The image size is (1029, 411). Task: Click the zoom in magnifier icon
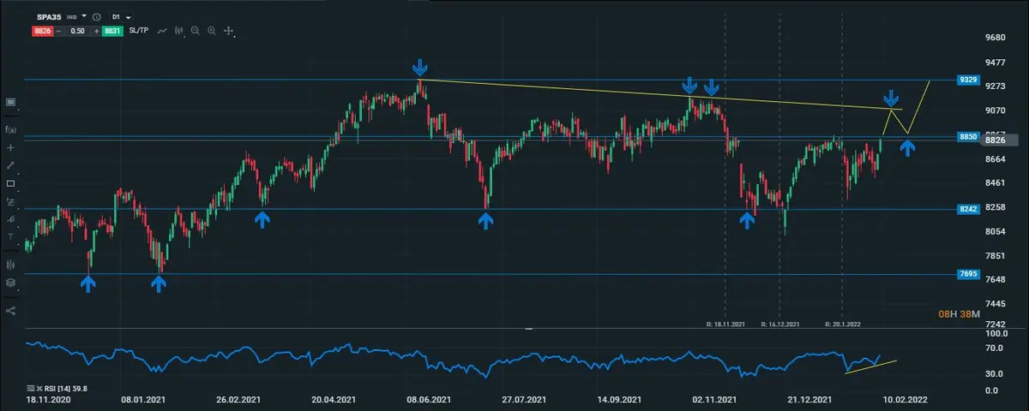pos(211,31)
